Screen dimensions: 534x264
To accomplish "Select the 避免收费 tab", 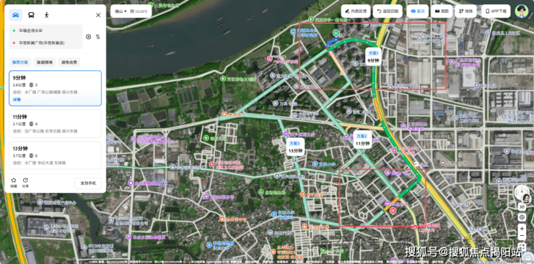I will pos(69,62).
